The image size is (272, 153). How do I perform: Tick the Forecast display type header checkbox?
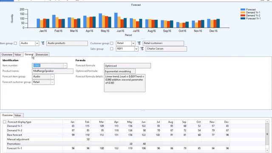point(5,122)
